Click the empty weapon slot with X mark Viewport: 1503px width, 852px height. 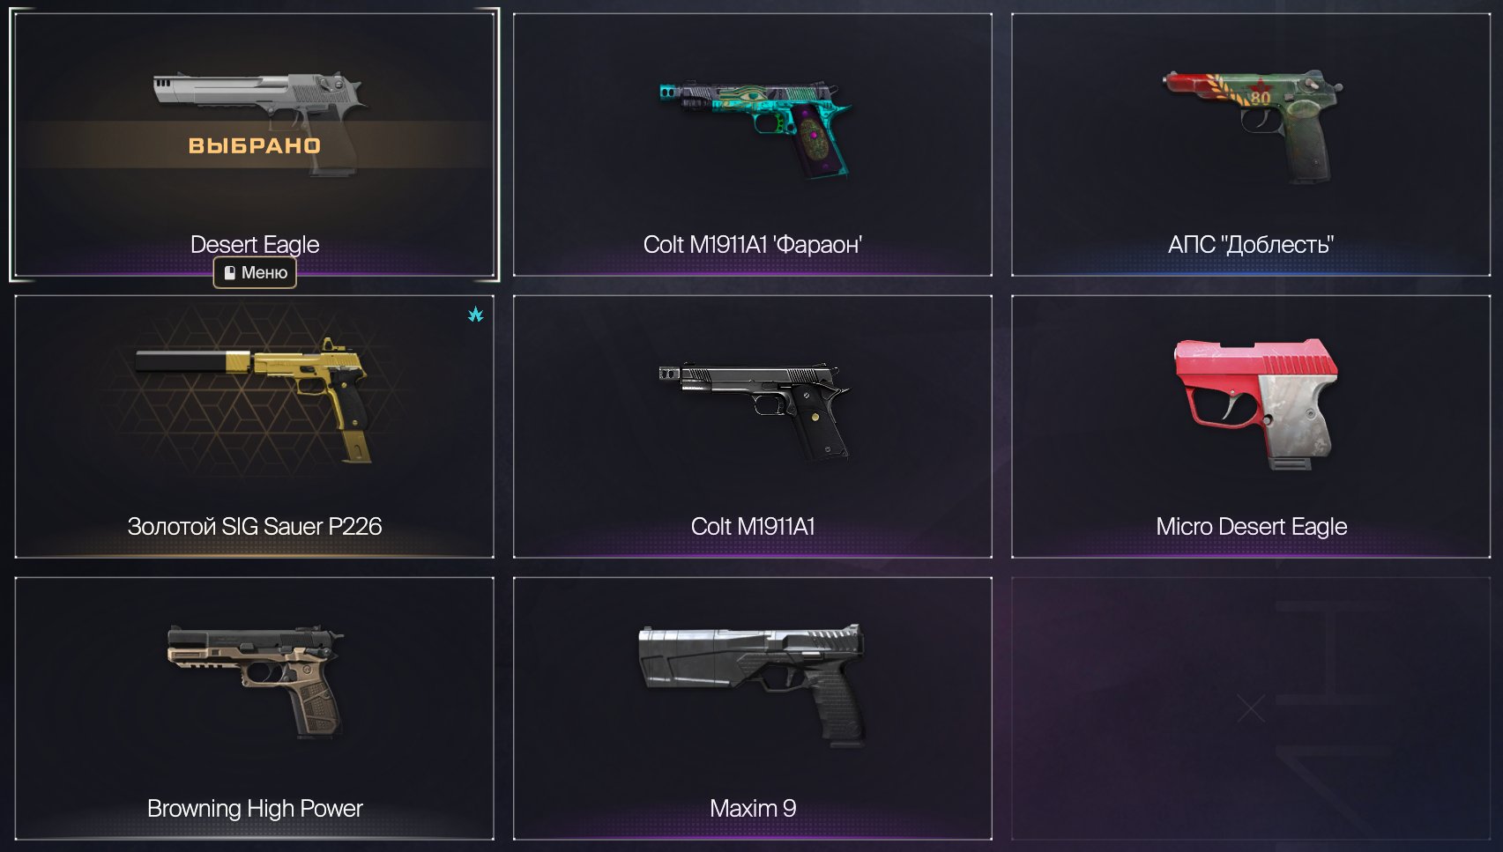pyautogui.click(x=1251, y=708)
